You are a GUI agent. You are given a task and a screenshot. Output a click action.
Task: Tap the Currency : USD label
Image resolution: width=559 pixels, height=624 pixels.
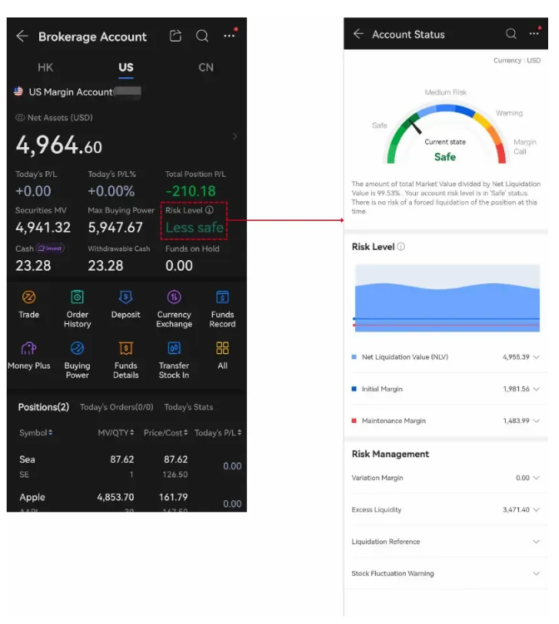click(517, 60)
